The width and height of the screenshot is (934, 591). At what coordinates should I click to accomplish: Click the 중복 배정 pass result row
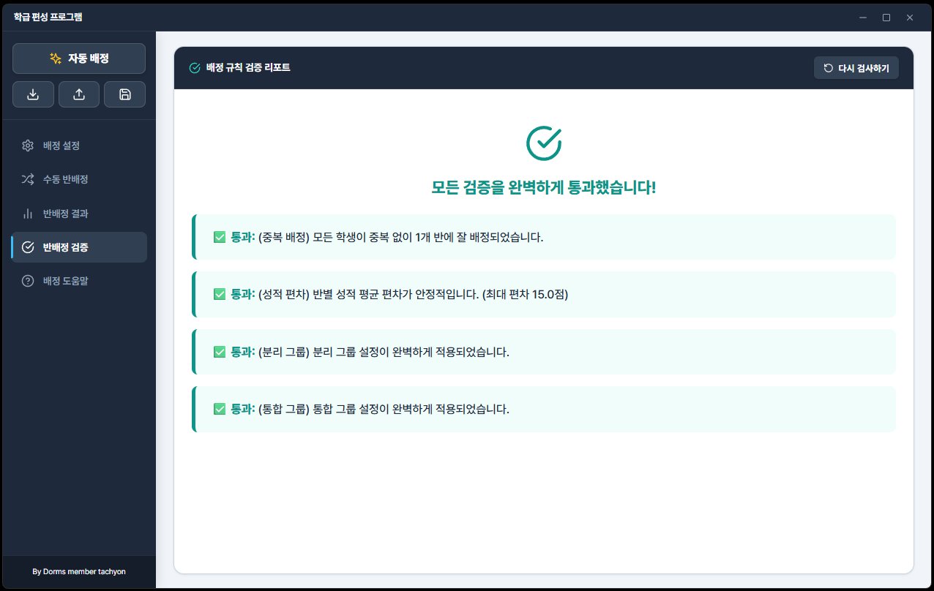544,237
